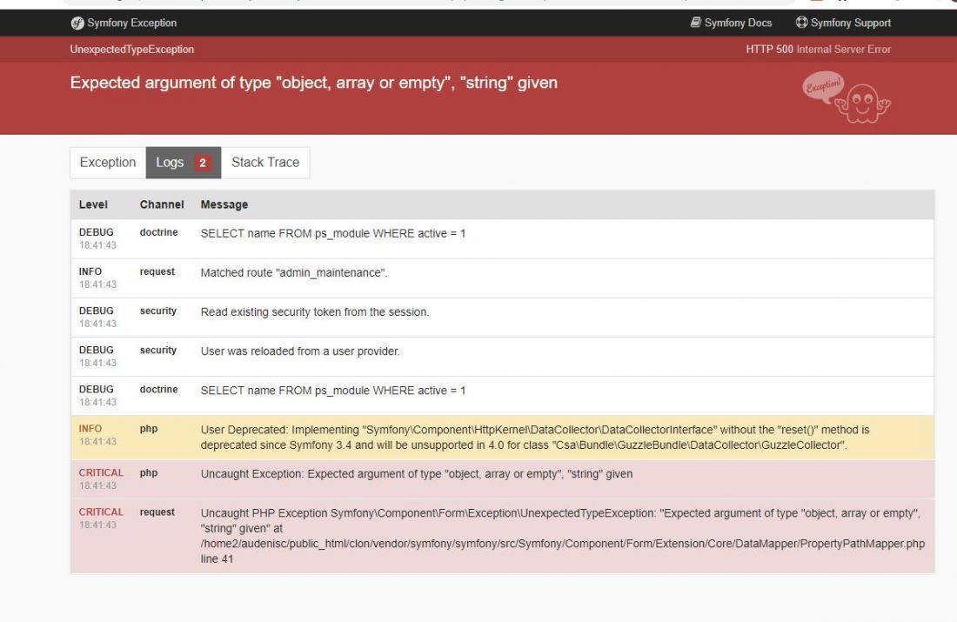
Task: Select the Read existing security token message
Action: (x=315, y=312)
